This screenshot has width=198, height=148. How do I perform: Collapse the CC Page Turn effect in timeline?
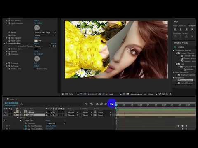pos(20,120)
